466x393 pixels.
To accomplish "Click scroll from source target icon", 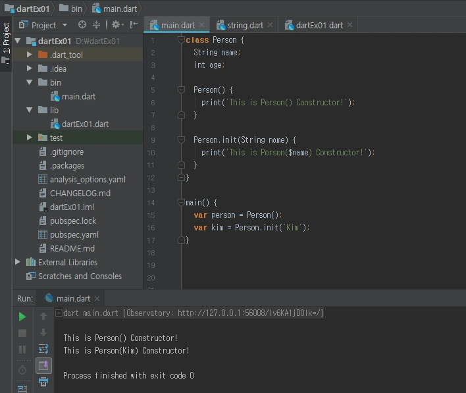I will (82, 24).
